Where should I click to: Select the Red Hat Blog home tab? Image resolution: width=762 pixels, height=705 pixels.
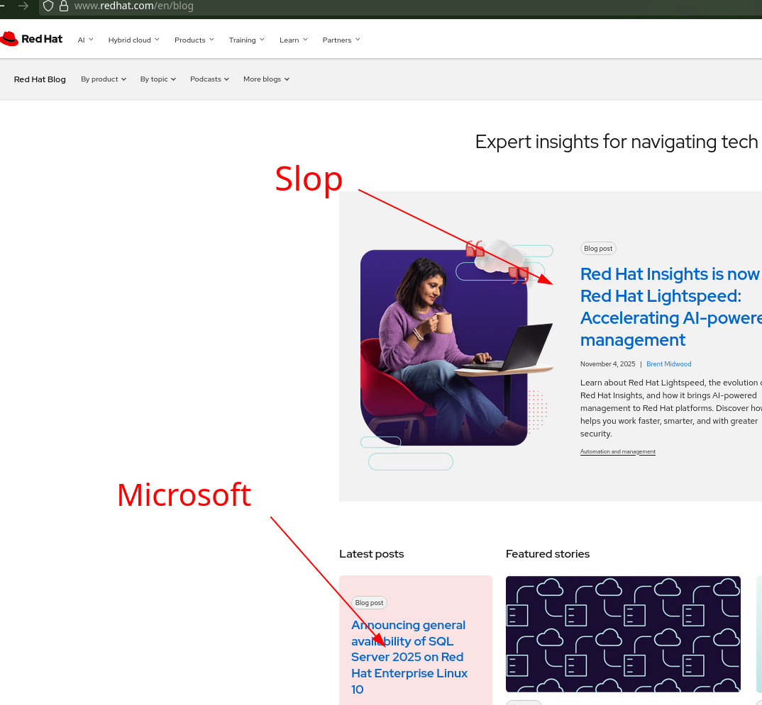(40, 79)
